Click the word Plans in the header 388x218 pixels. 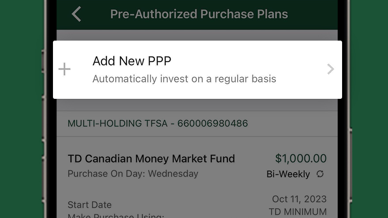point(272,14)
